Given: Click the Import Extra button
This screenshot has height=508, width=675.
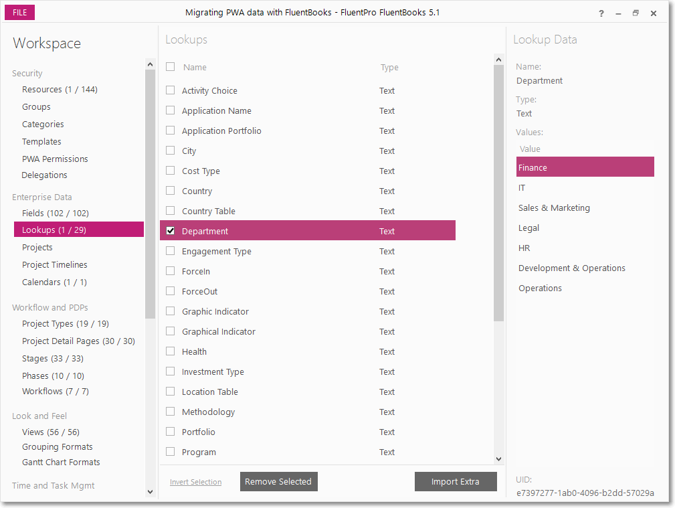Looking at the screenshot, I should point(456,481).
